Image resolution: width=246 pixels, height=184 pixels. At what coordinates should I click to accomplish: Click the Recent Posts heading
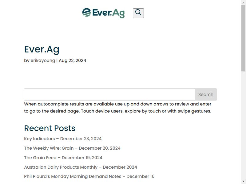[50, 128]
